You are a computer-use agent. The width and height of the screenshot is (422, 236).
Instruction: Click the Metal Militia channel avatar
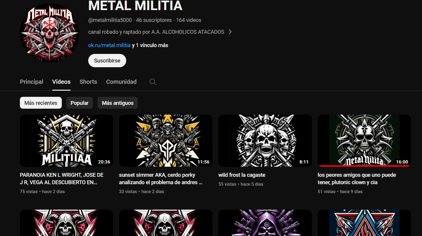pyautogui.click(x=50, y=33)
